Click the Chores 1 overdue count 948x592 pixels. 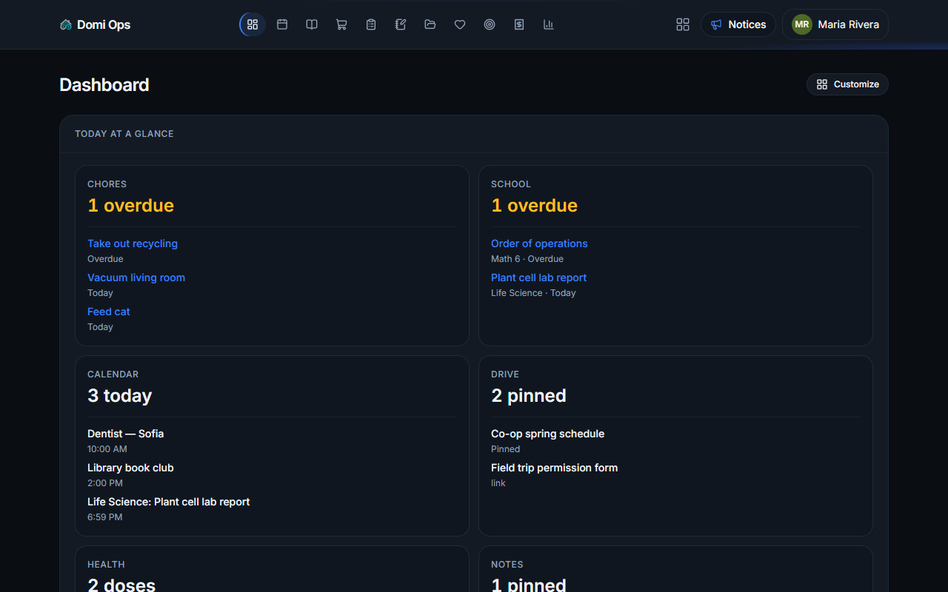coord(130,205)
